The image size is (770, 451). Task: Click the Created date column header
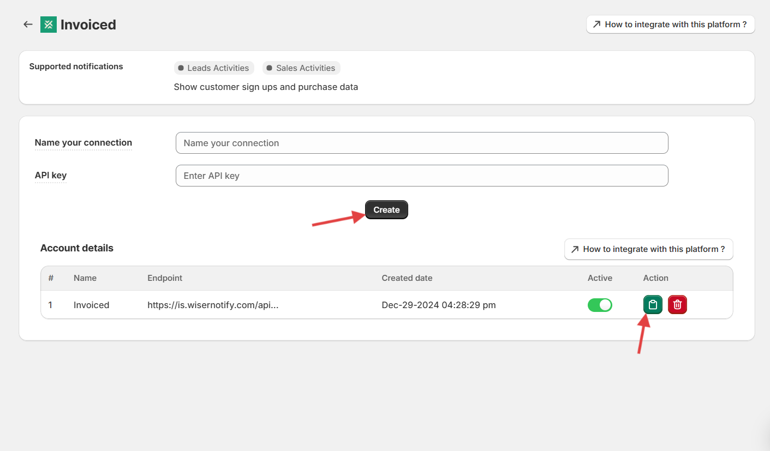407,278
